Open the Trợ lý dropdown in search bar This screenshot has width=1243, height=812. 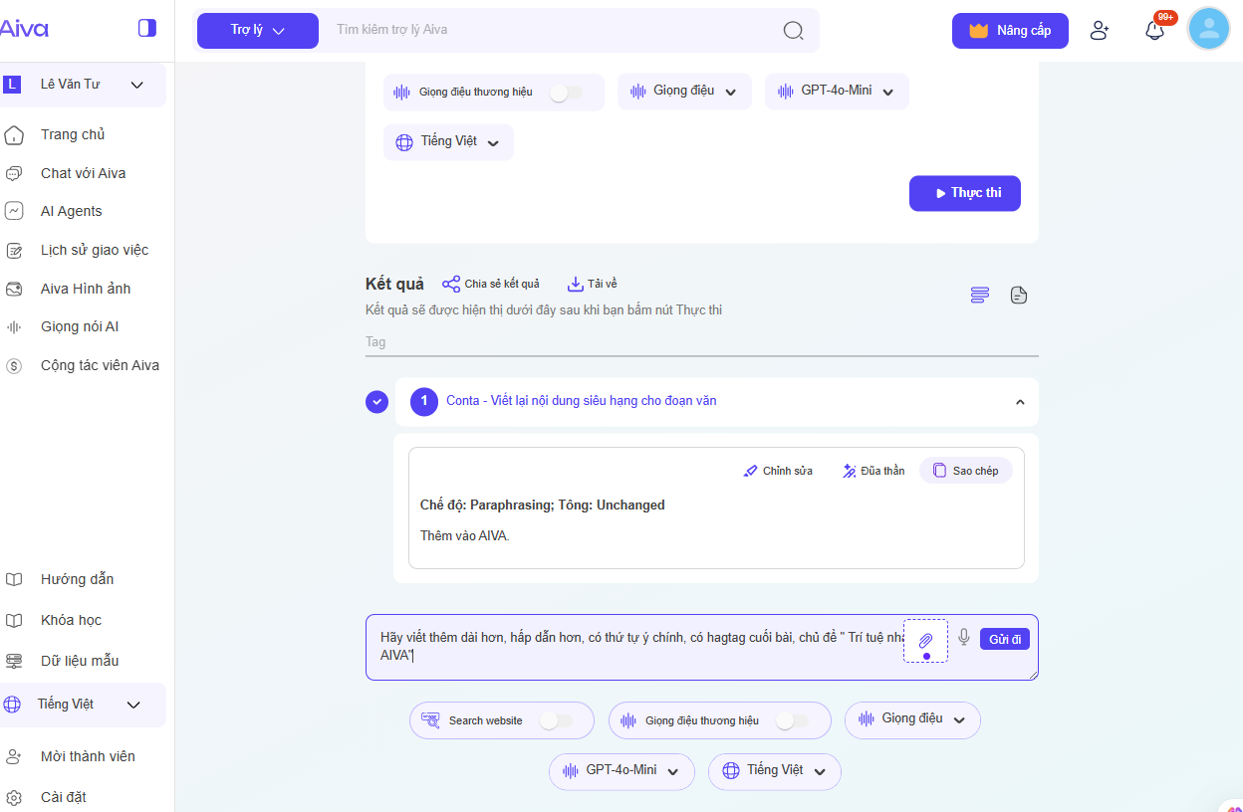click(x=258, y=30)
